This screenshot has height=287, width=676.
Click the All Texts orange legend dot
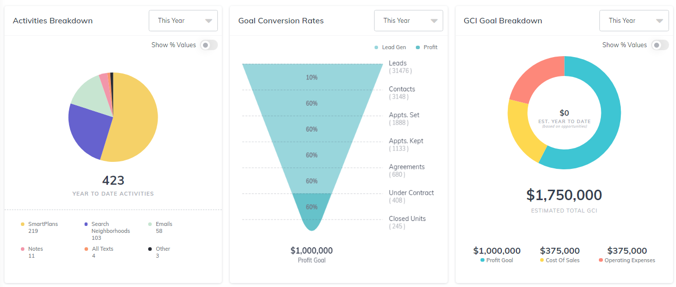click(87, 249)
